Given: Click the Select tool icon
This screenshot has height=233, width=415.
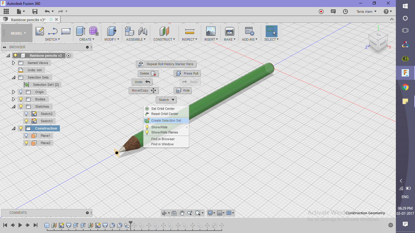Looking at the screenshot, I should (x=271, y=31).
